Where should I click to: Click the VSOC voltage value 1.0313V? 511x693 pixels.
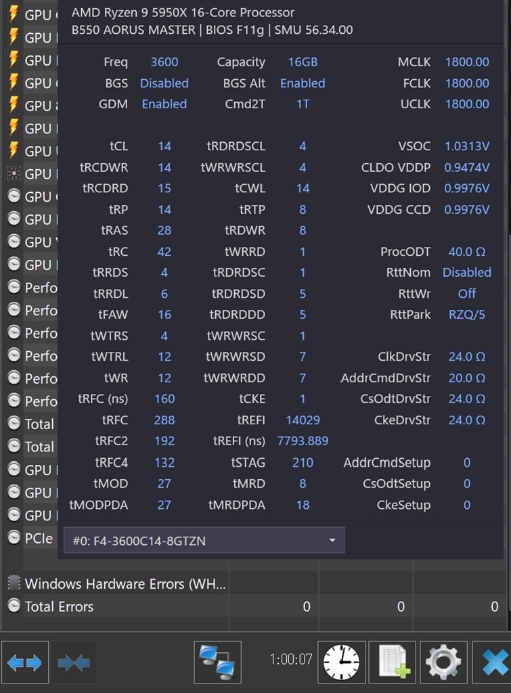(467, 146)
